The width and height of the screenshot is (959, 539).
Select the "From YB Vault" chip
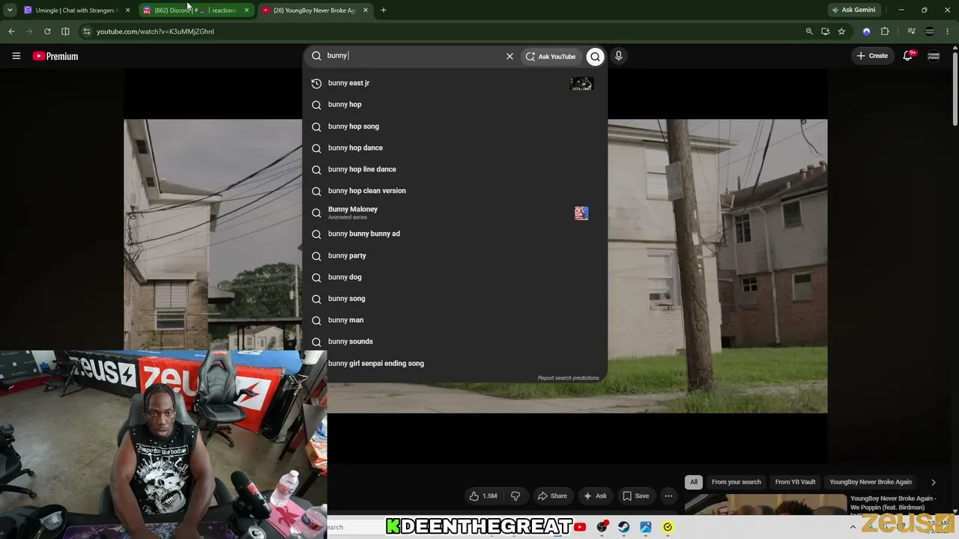795,482
